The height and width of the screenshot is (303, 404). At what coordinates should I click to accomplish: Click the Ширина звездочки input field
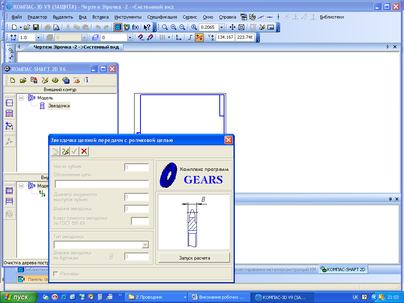pyautogui.click(x=137, y=209)
